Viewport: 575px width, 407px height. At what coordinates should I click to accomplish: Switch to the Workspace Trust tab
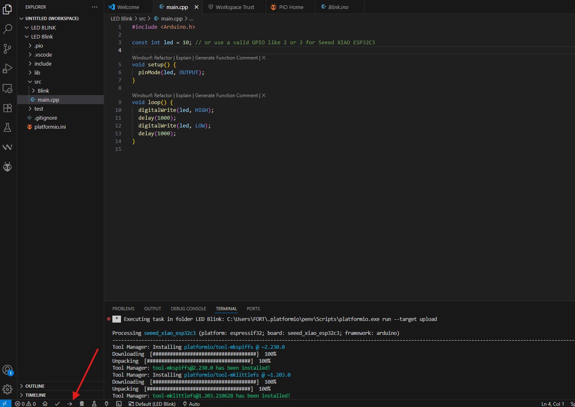[x=235, y=7]
